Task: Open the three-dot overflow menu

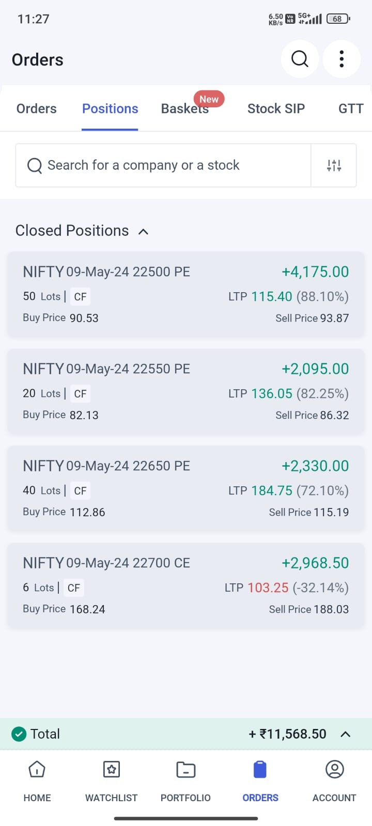Action: click(342, 59)
